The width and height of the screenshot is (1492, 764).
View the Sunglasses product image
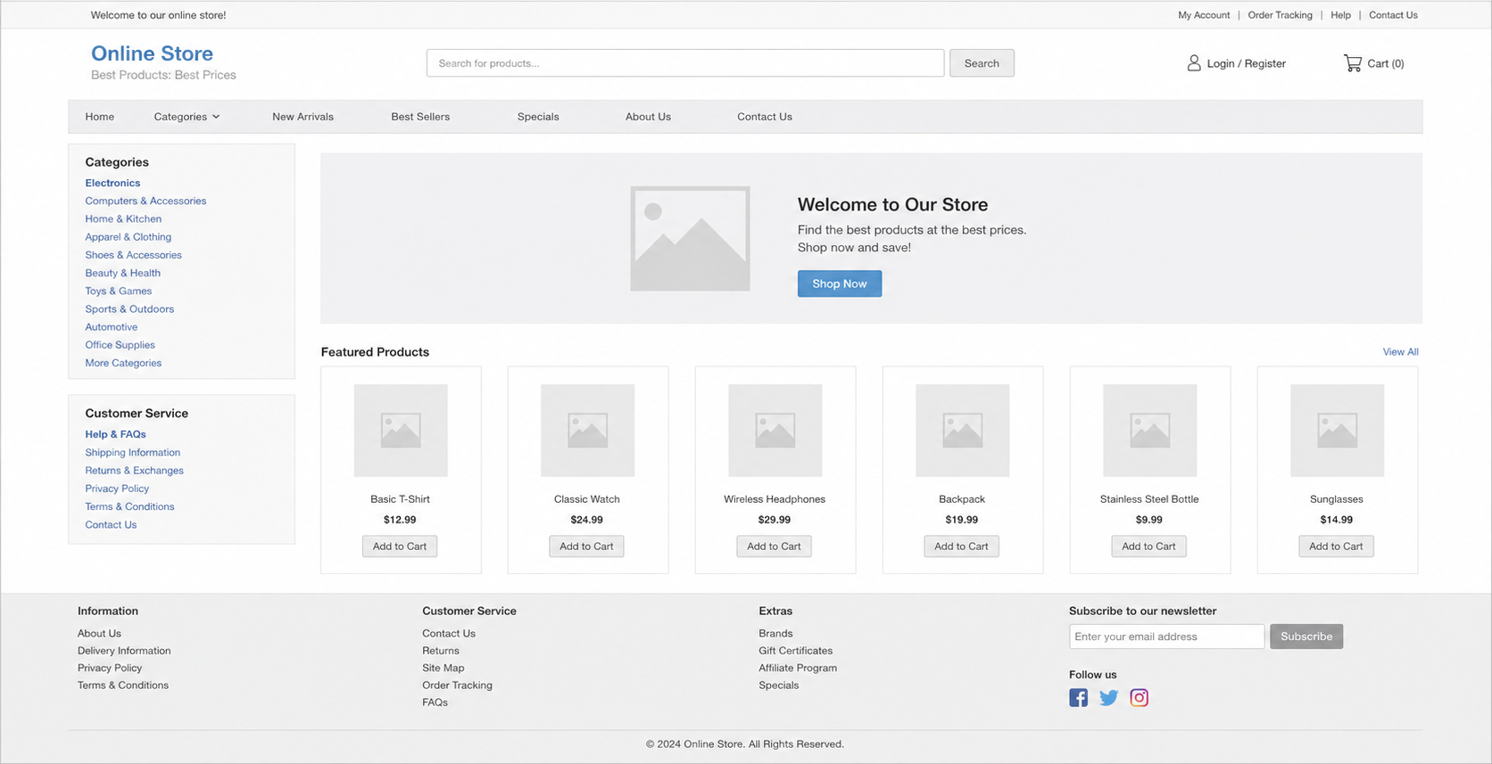[1337, 431]
